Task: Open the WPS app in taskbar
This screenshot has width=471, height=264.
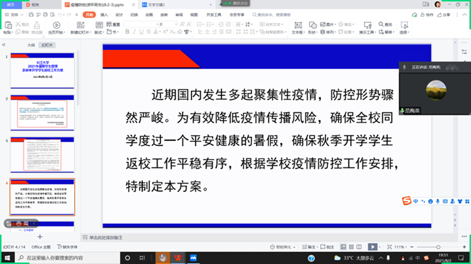Action: point(177,258)
